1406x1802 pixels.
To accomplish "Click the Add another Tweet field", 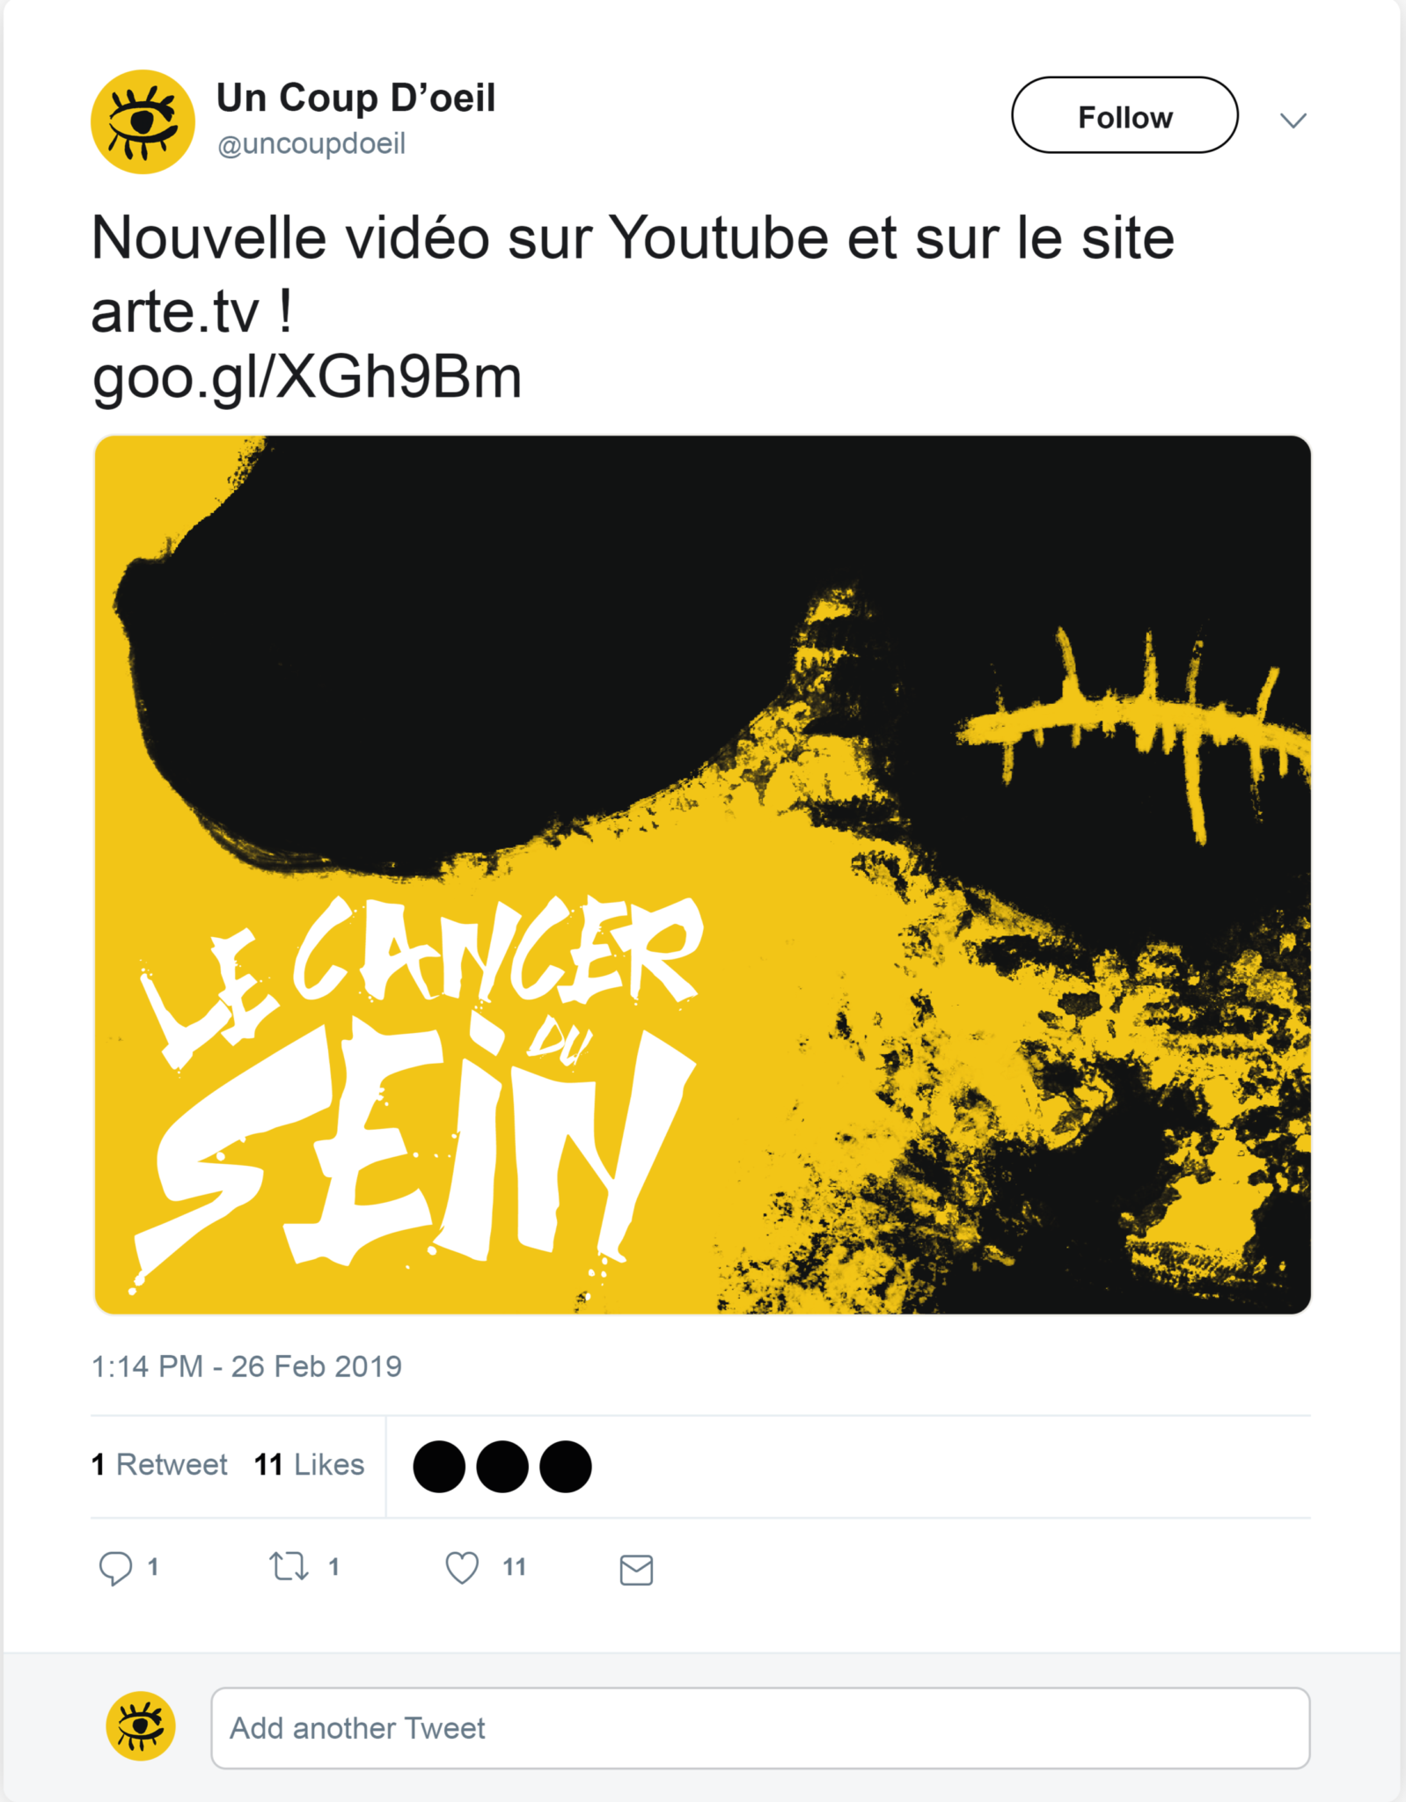I will point(760,1728).
